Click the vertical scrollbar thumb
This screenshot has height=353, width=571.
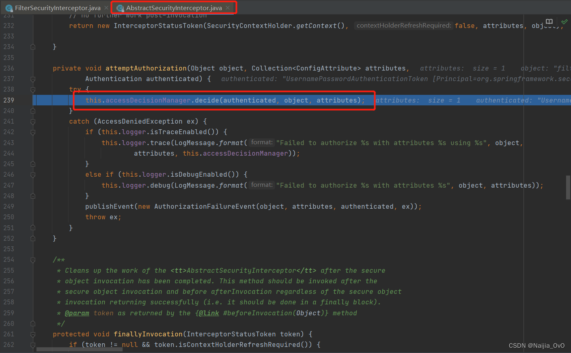[568, 187]
